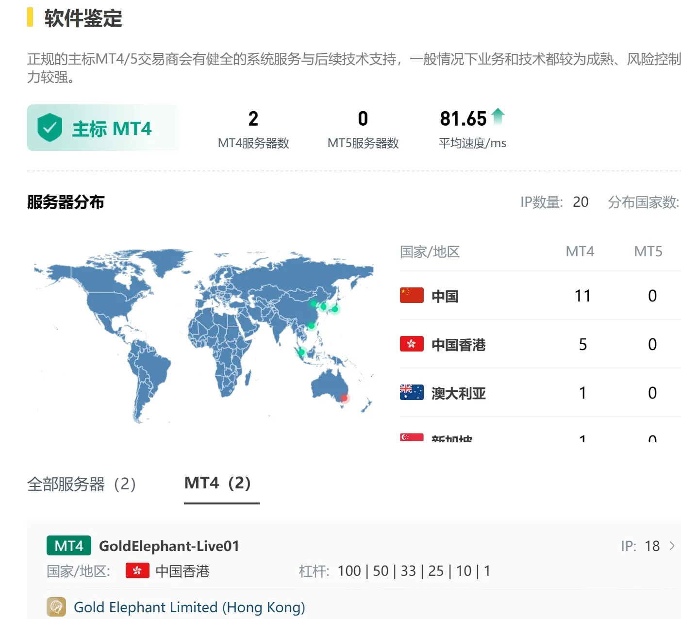Click the MT5 column header
Image resolution: width=681 pixels, height=619 pixels.
[648, 251]
